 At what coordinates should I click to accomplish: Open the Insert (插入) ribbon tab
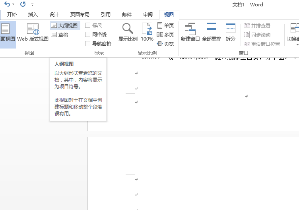[33, 15]
